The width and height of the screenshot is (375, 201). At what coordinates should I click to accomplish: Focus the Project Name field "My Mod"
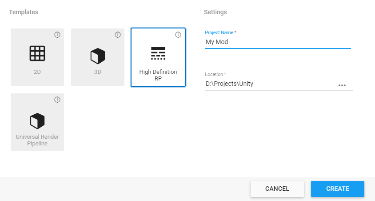coord(277,42)
